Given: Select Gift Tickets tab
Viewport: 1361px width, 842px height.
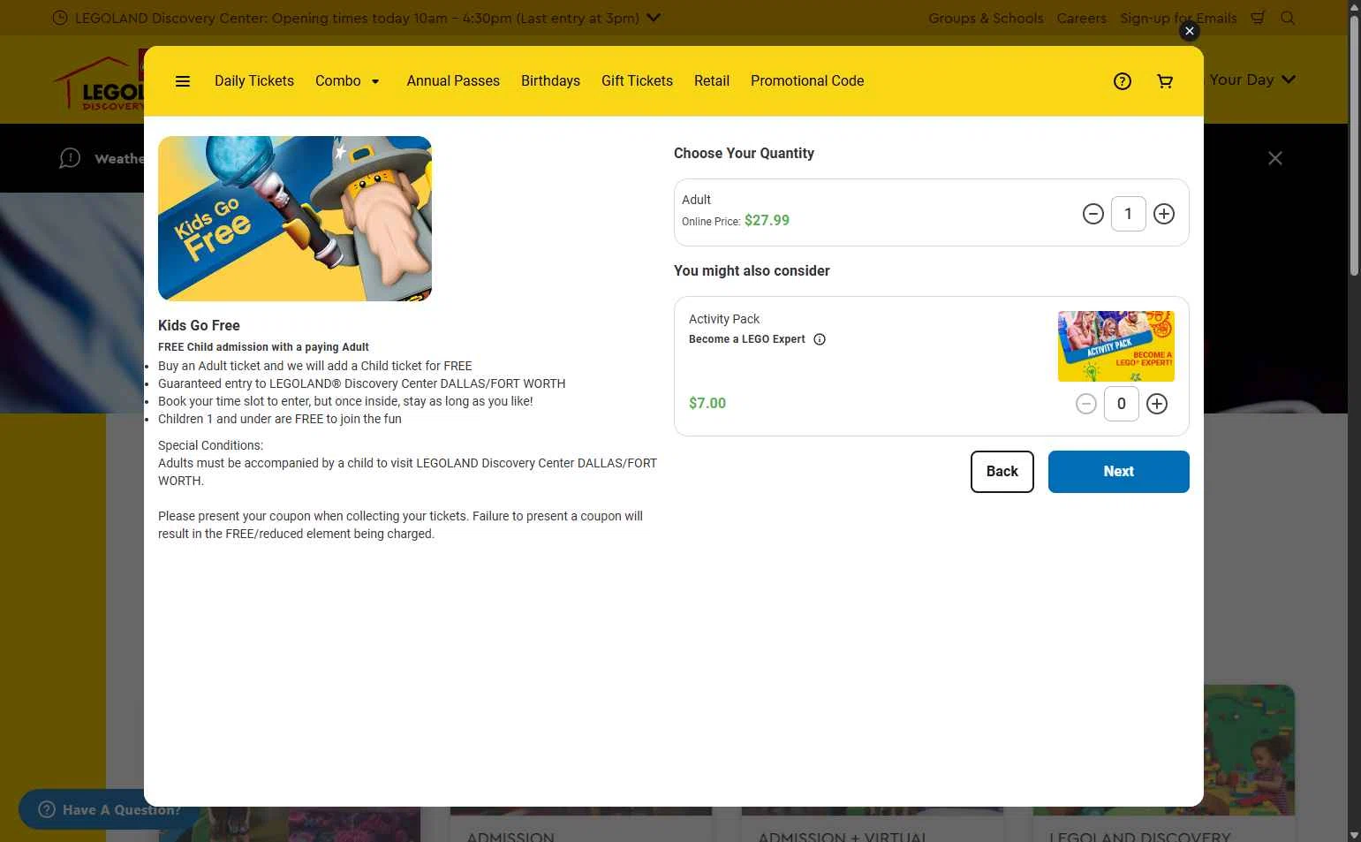Looking at the screenshot, I should 637,81.
